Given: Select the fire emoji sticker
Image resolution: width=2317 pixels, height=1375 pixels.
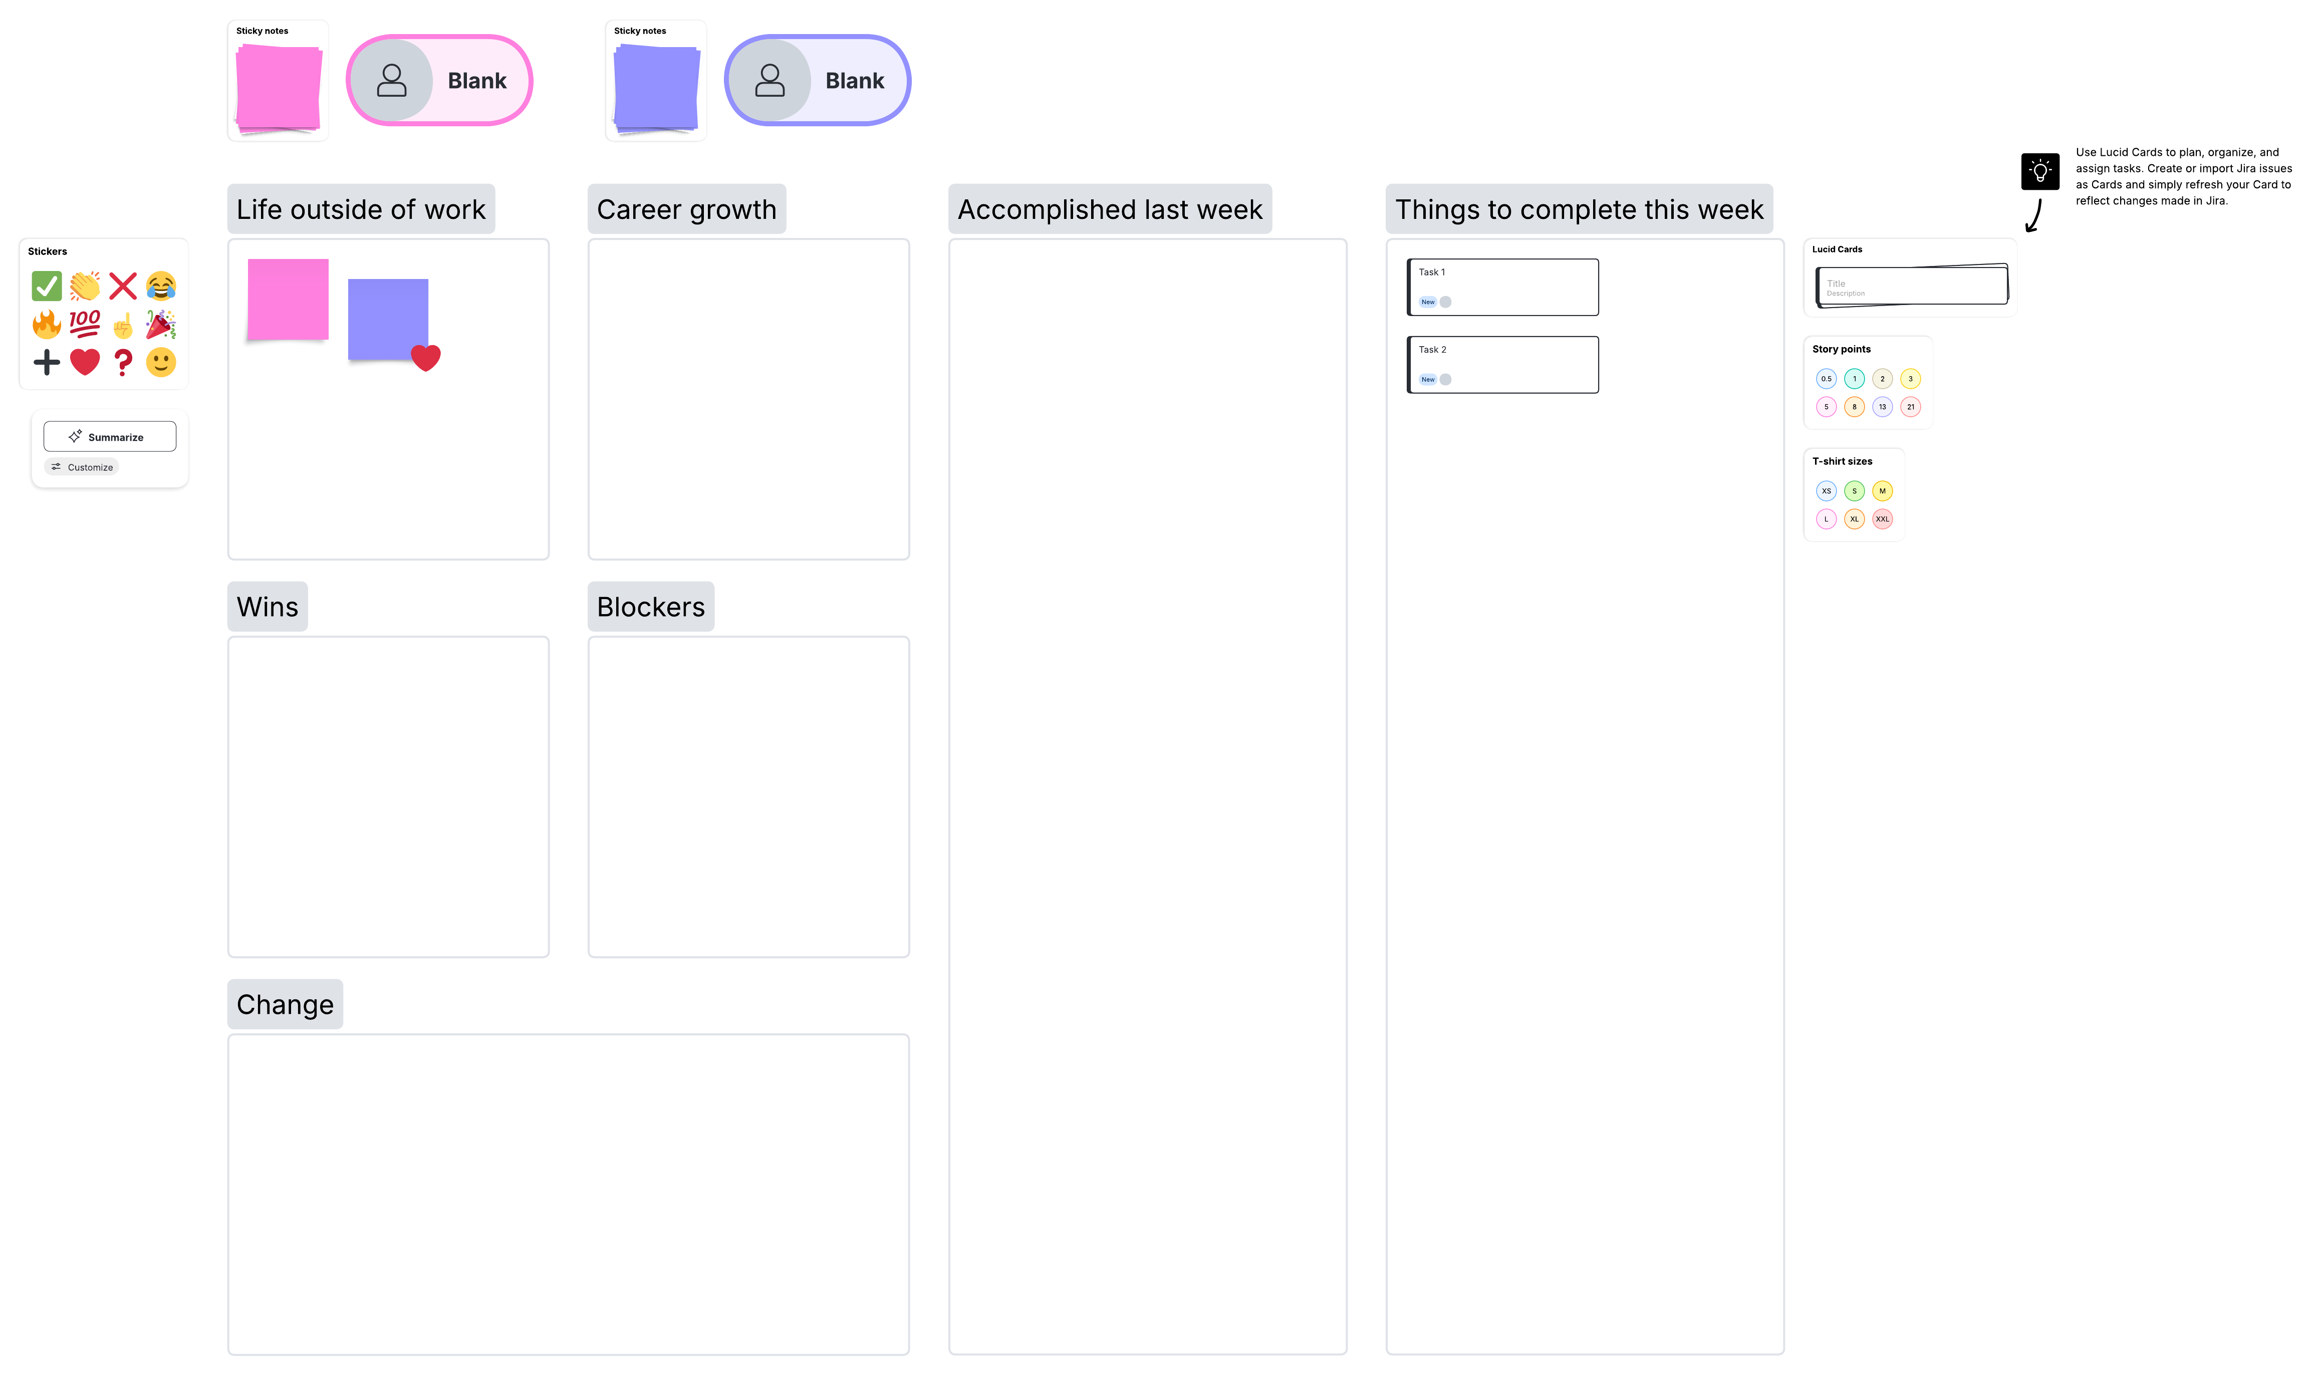Looking at the screenshot, I should [x=46, y=324].
